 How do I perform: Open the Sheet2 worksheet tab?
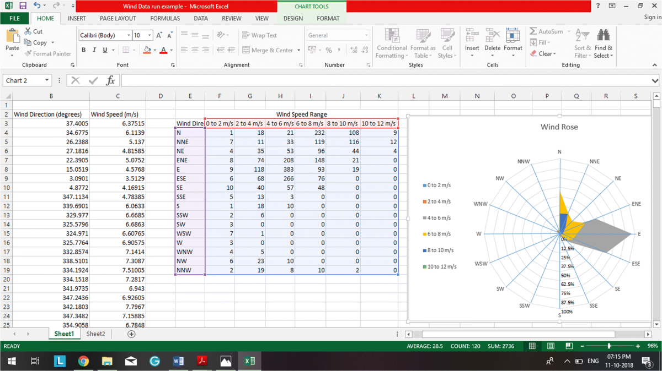95,334
